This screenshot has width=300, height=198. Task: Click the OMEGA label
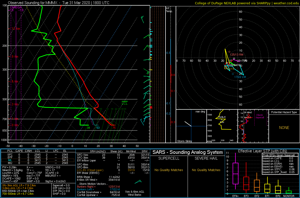tap(16, 7)
